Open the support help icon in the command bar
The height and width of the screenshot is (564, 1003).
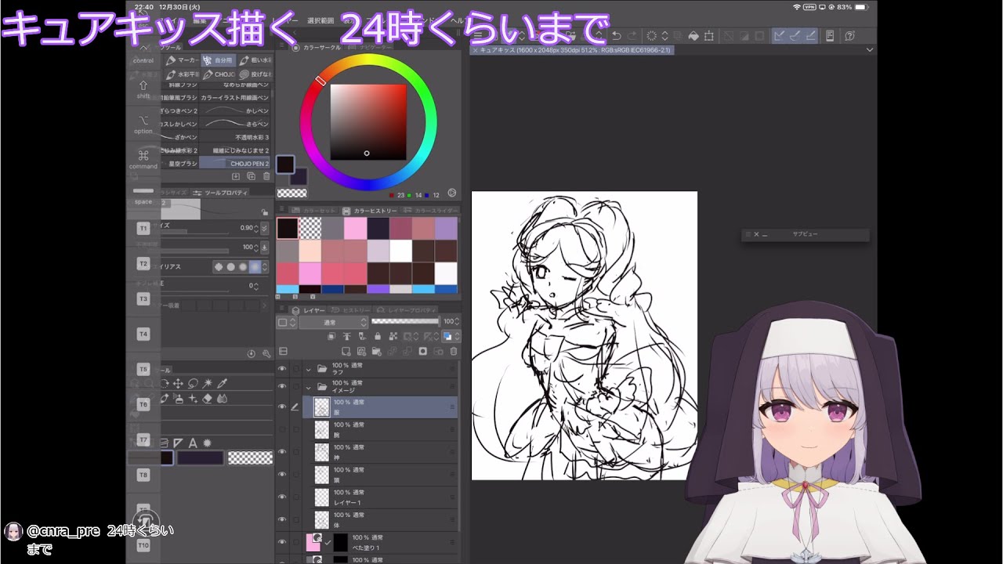pyautogui.click(x=849, y=36)
